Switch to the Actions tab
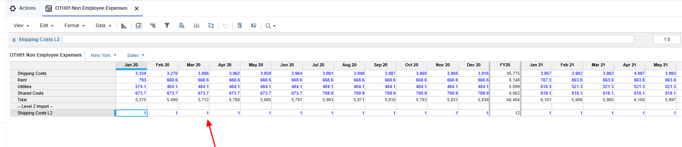Viewport: 682px width, 147px height. (x=23, y=8)
